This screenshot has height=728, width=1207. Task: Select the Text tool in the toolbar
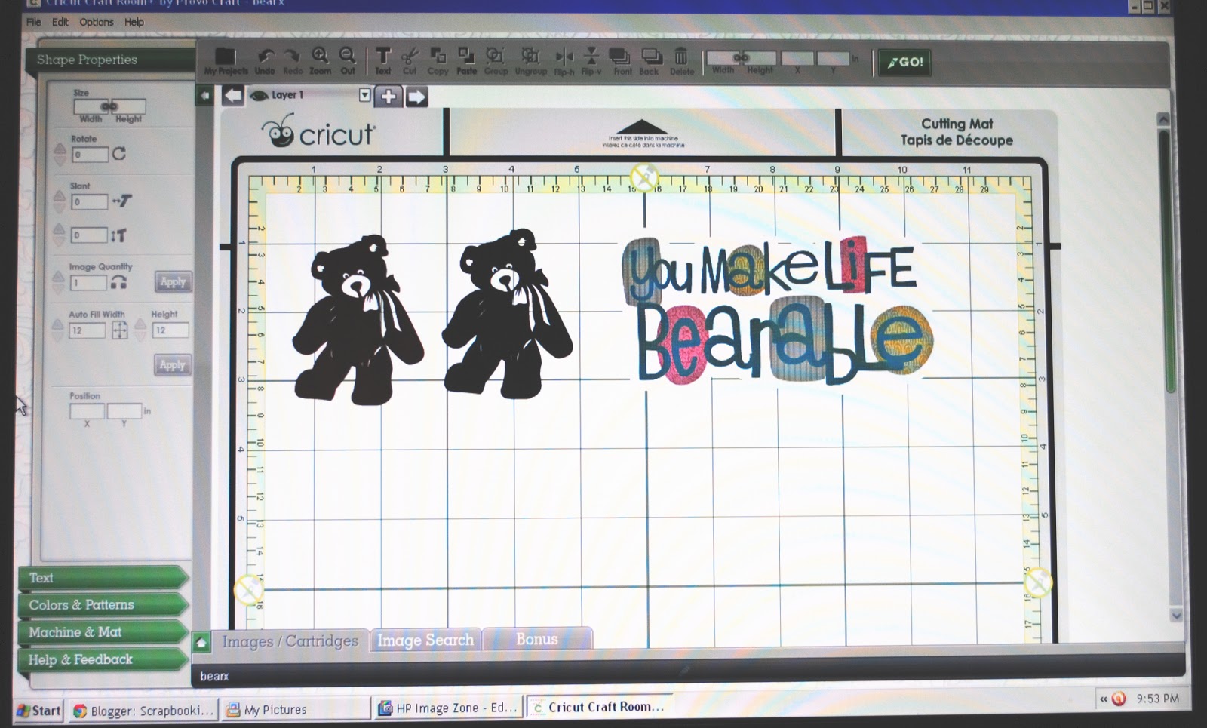383,61
